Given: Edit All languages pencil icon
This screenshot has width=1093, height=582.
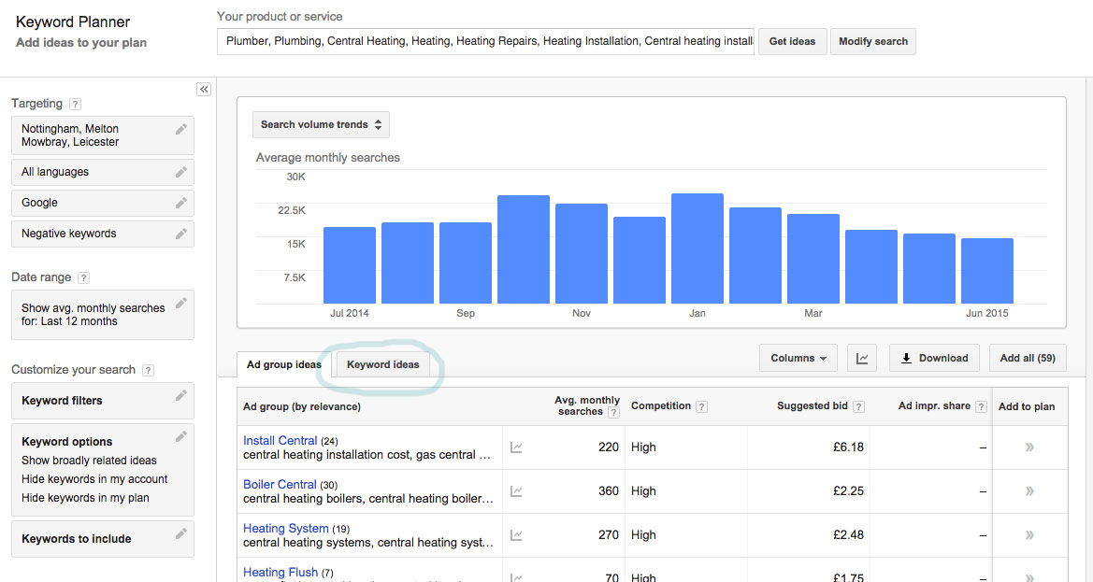Looking at the screenshot, I should coord(181,172).
